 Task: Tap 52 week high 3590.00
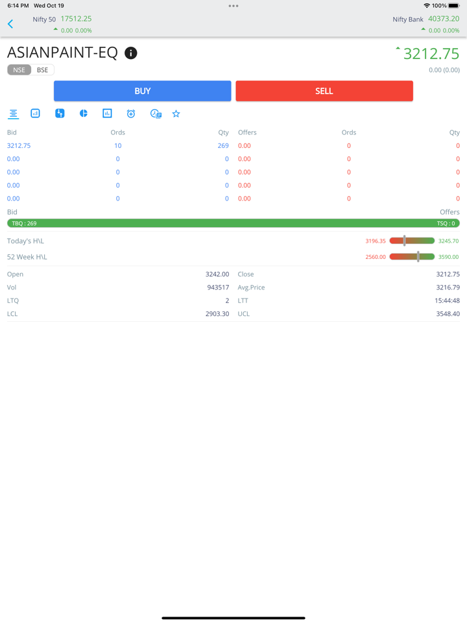pos(448,257)
